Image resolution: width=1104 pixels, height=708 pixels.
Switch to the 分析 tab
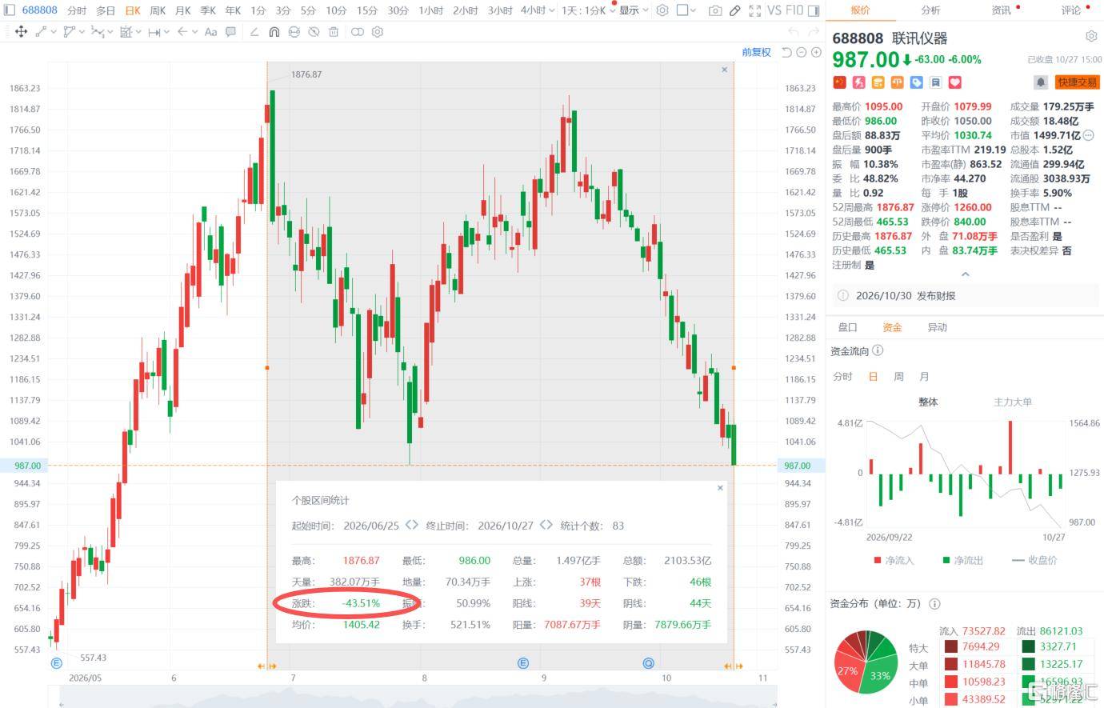tap(930, 10)
